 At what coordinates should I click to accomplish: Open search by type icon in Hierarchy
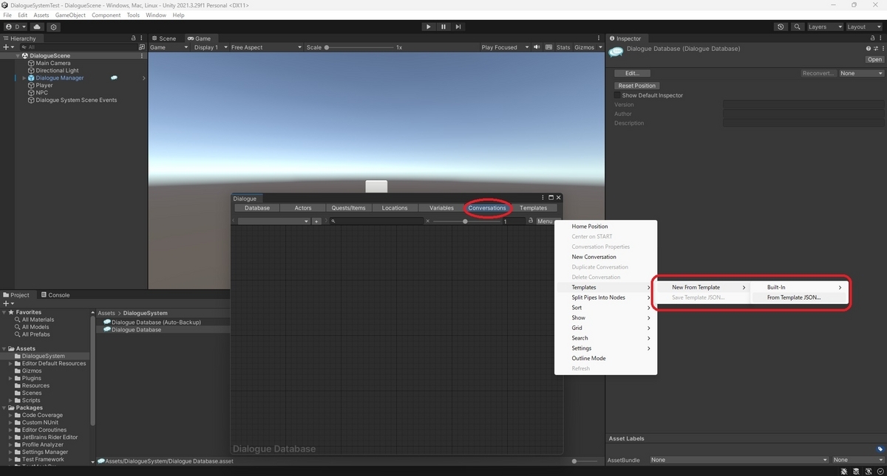pyautogui.click(x=141, y=47)
